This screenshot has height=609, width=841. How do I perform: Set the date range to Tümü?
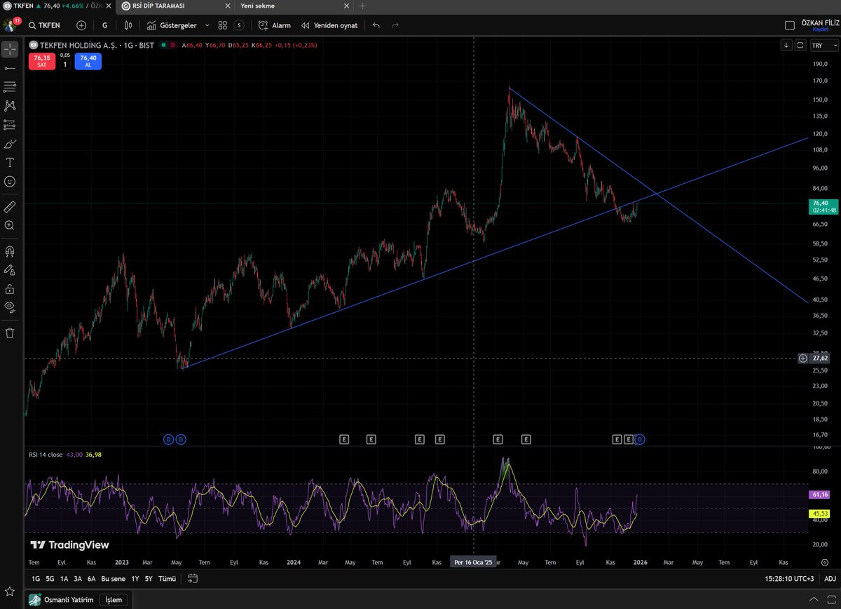(167, 579)
